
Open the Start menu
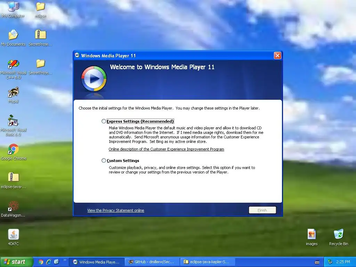click(16, 262)
